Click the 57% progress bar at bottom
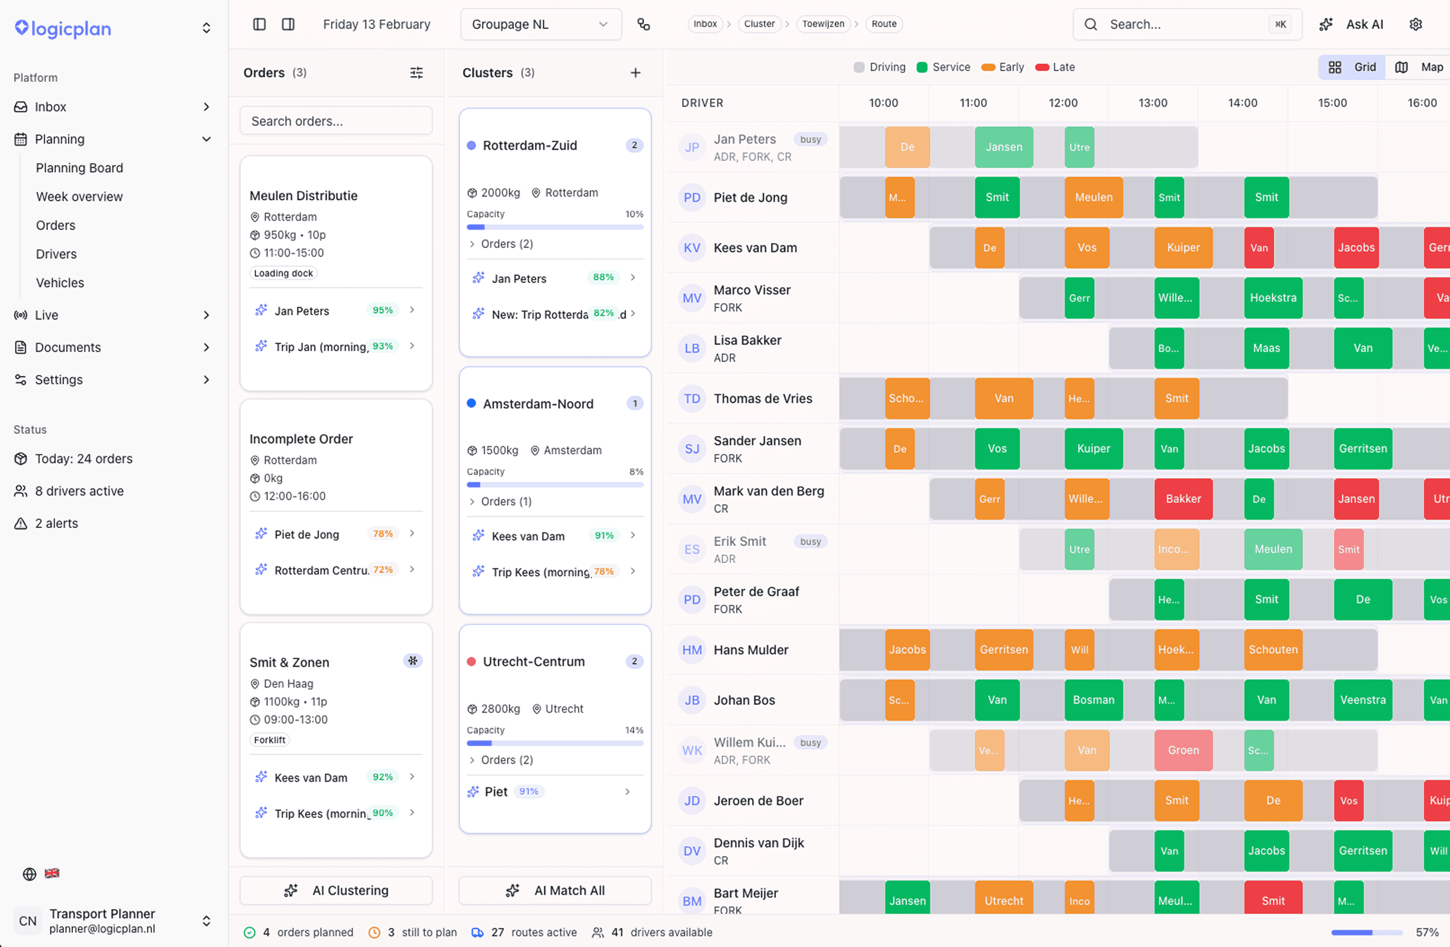Viewport: 1450px width, 947px height. 1367,932
